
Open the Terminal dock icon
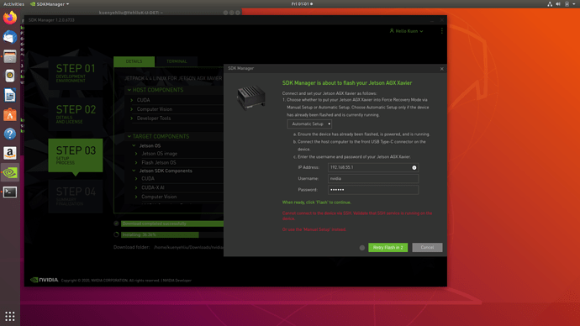[10, 192]
